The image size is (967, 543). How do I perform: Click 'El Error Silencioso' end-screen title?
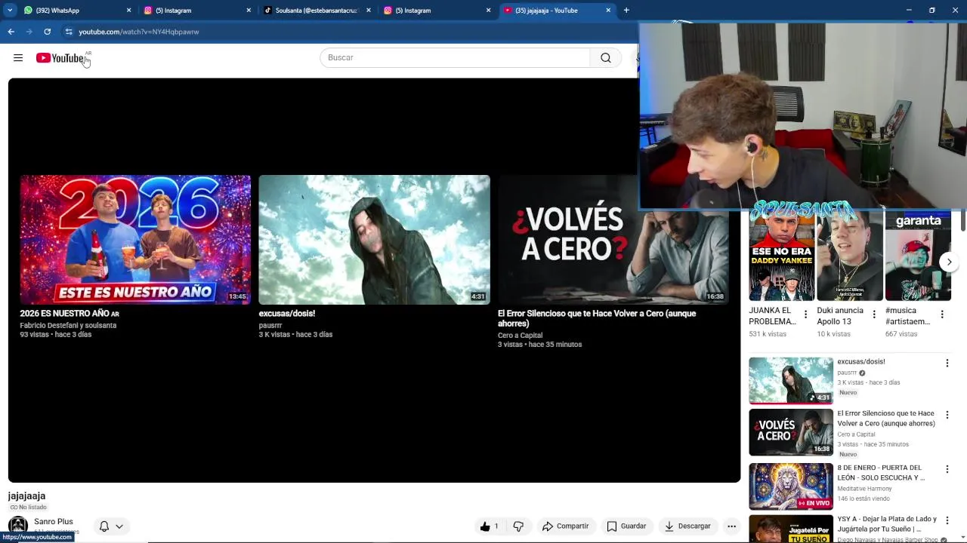point(597,318)
